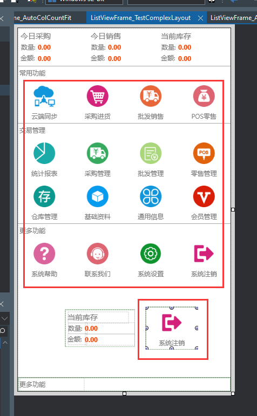
Task: Select the 当前库存 design-time panel below the list
Action: click(x=100, y=328)
